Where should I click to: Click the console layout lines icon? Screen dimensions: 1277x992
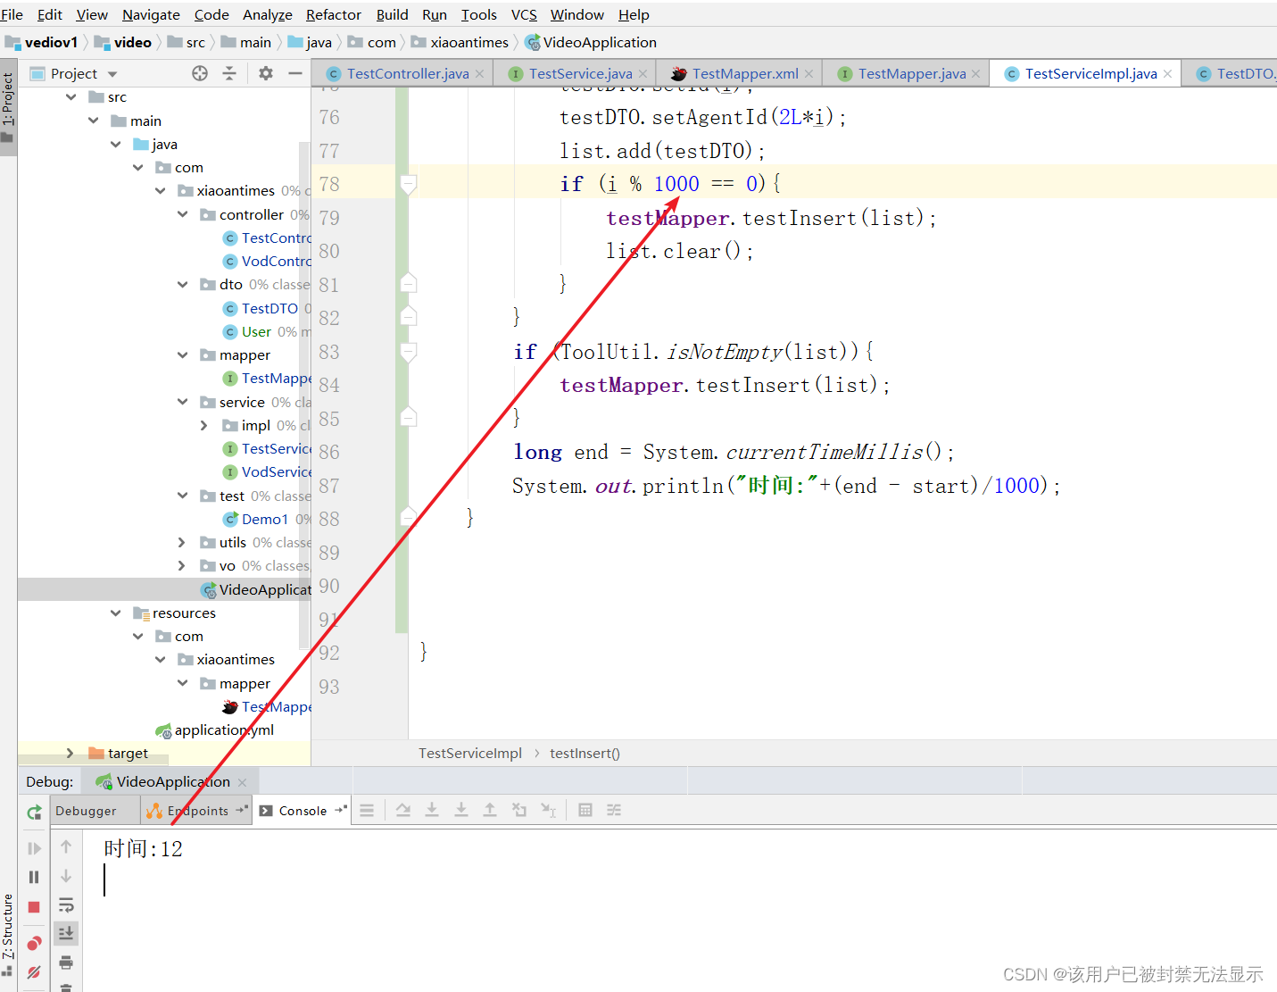pyautogui.click(x=367, y=810)
